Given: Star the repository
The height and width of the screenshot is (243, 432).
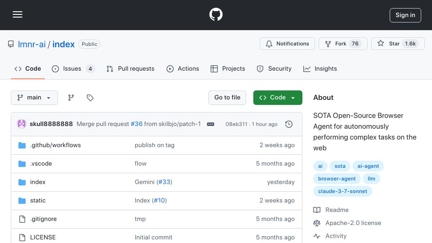Looking at the screenshot, I should click(x=397, y=44).
